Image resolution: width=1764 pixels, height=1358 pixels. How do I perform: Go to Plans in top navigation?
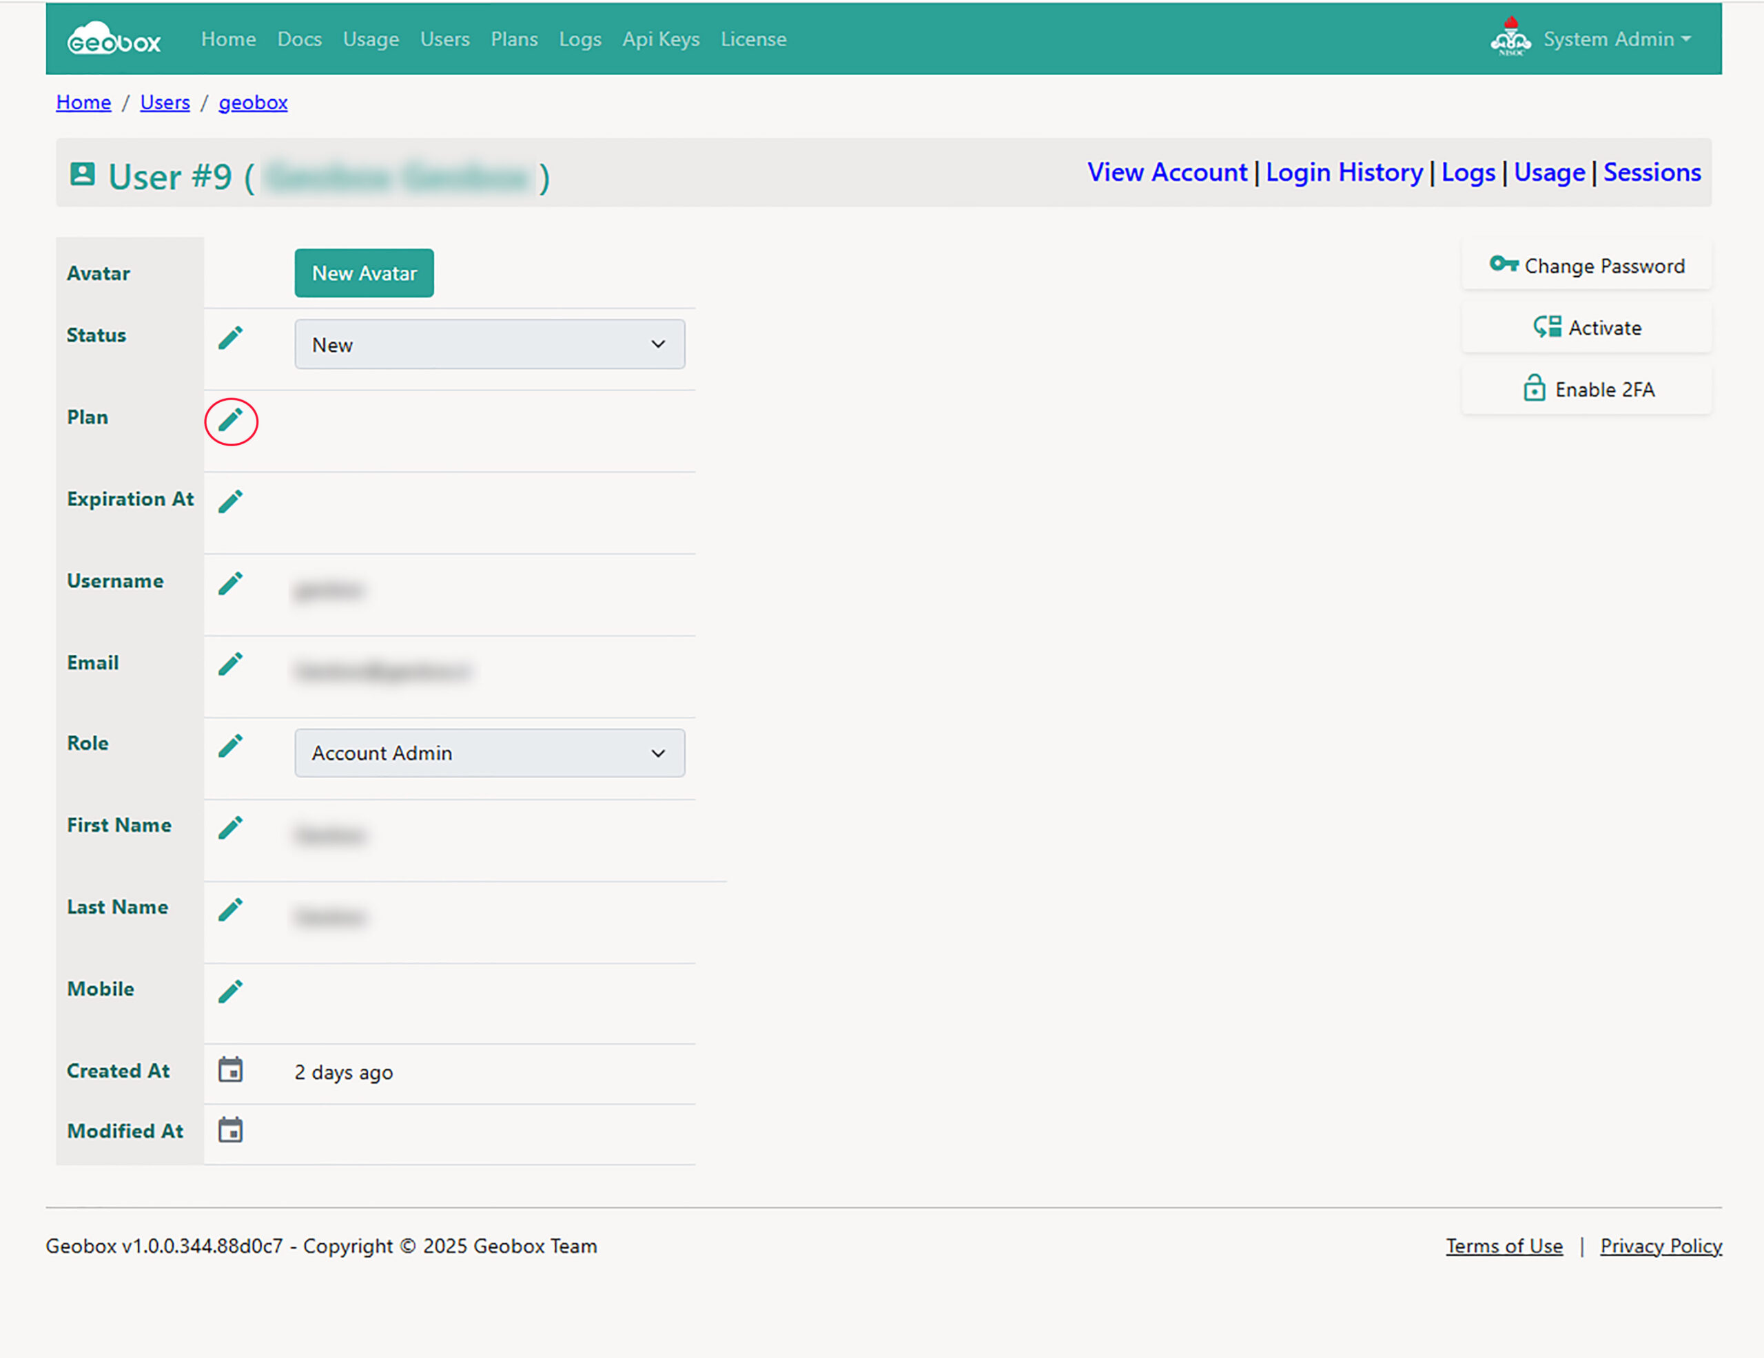tap(513, 39)
